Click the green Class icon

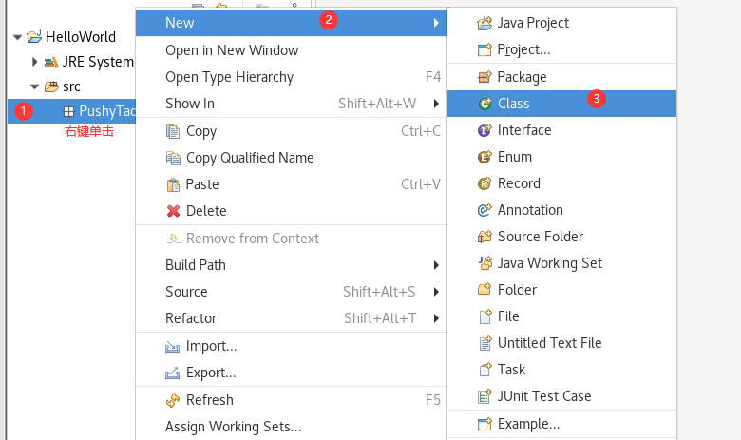484,104
